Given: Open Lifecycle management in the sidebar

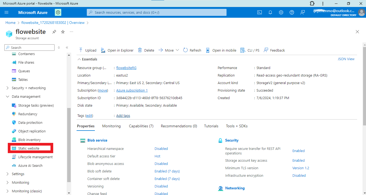Looking at the screenshot, I should coord(35,157).
